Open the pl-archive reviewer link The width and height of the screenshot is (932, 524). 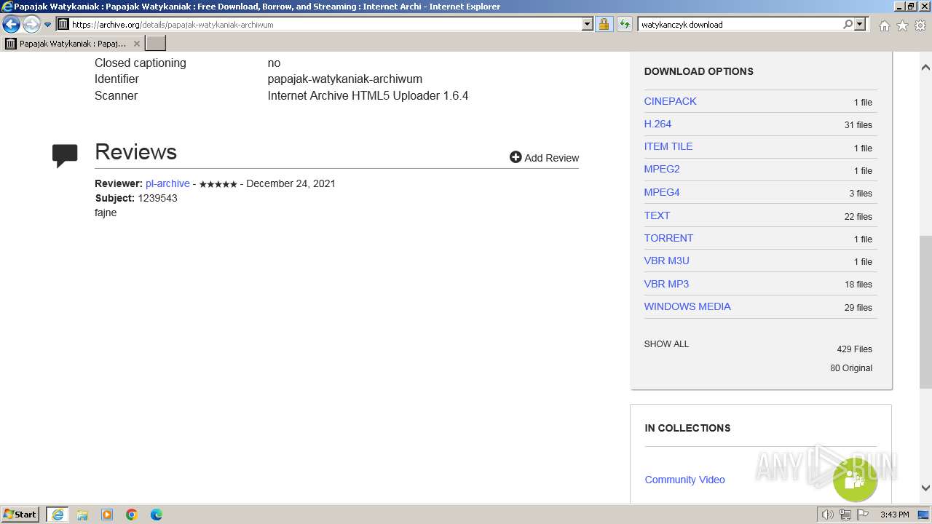tap(167, 183)
